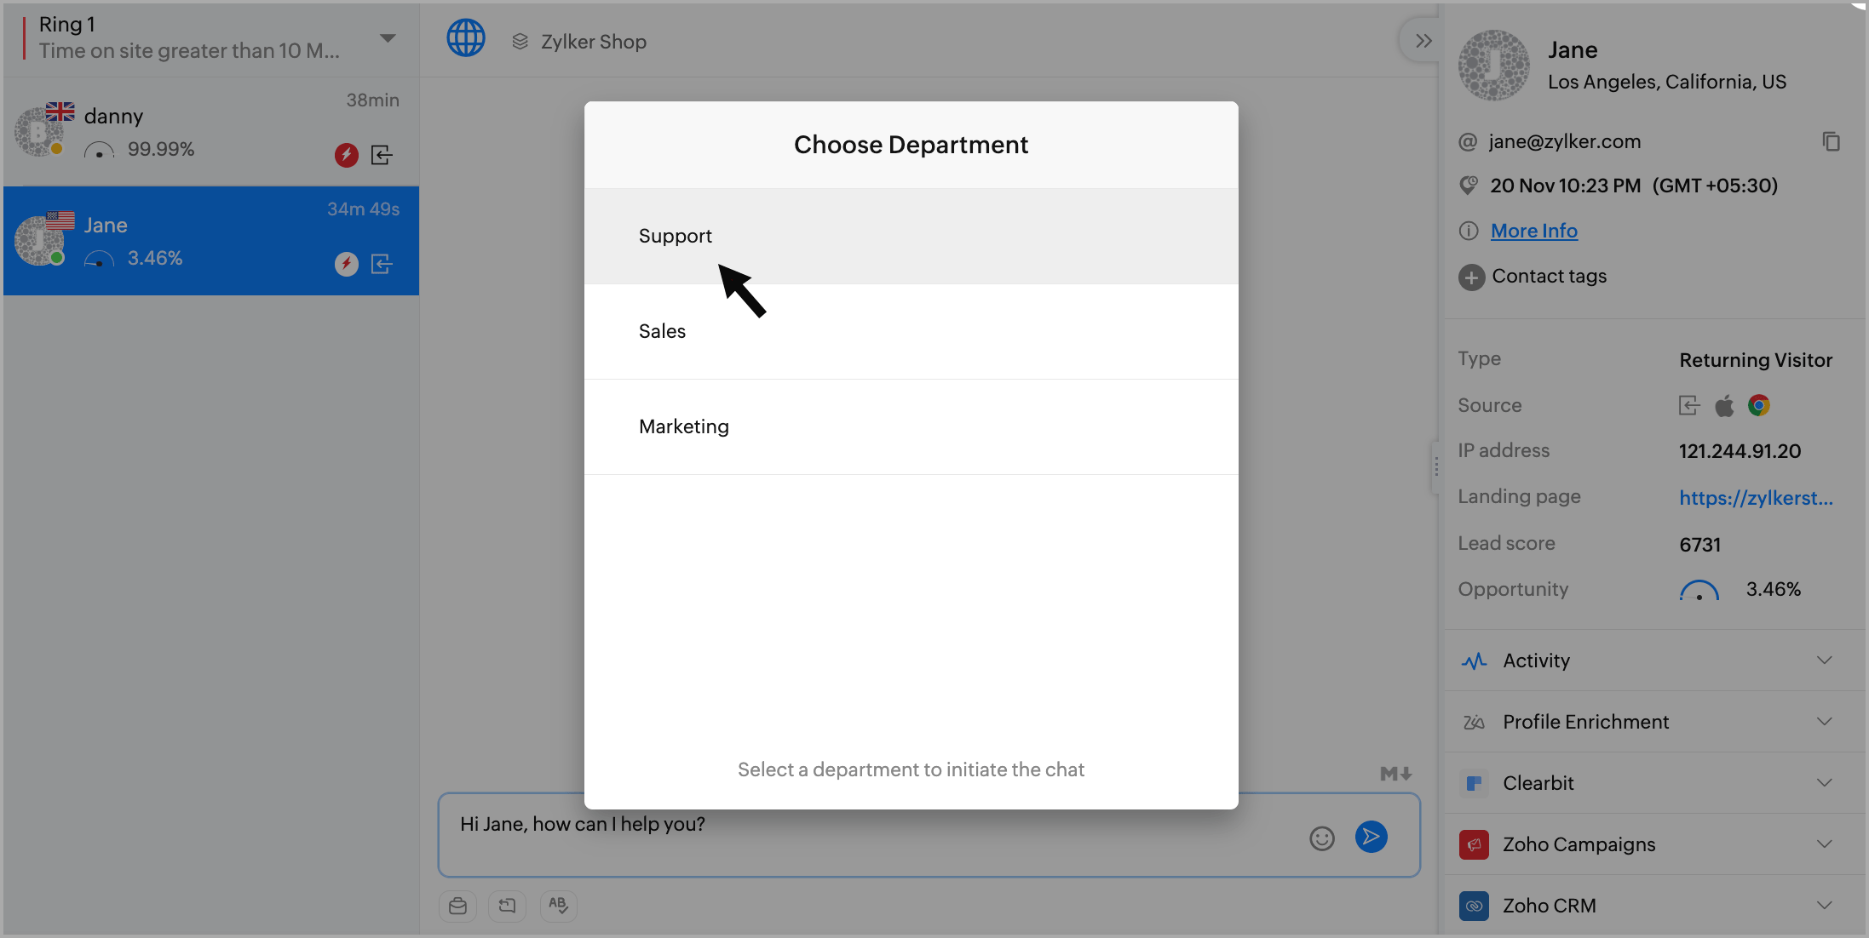Click the spell check AB icon

(558, 905)
